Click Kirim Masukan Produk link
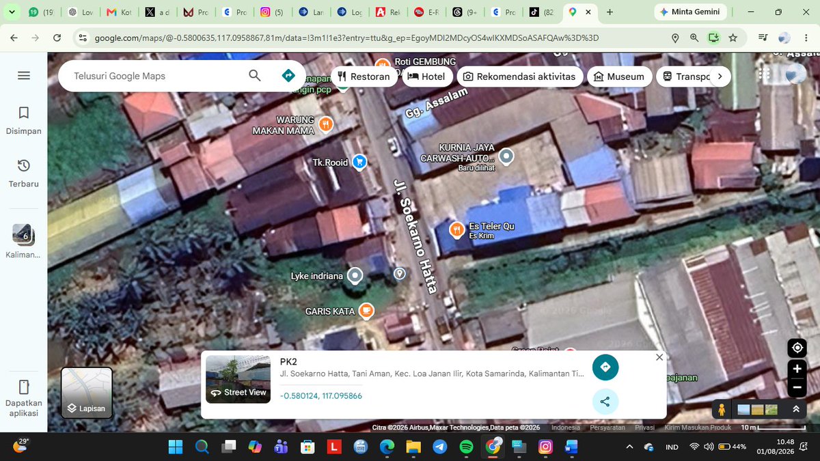The image size is (820, 461). click(x=698, y=428)
